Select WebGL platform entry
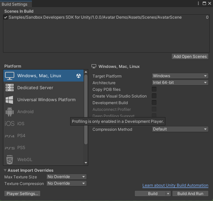 [44, 159]
